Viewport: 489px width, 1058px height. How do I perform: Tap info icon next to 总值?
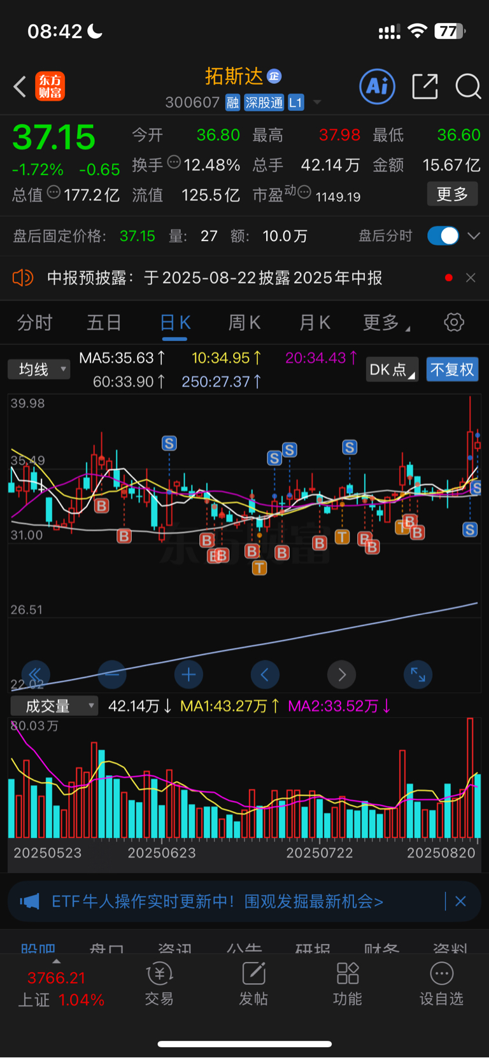pos(53,192)
